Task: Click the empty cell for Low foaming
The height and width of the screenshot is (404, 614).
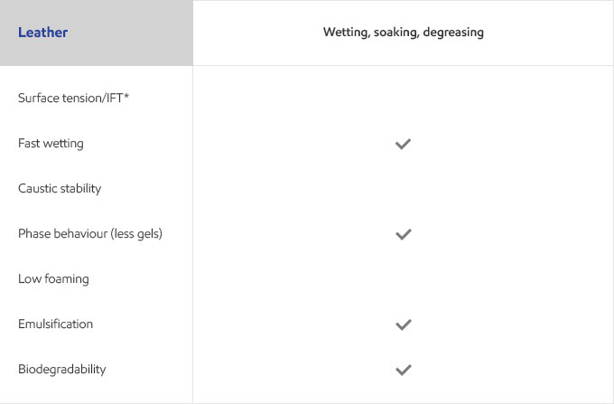Action: (x=403, y=278)
